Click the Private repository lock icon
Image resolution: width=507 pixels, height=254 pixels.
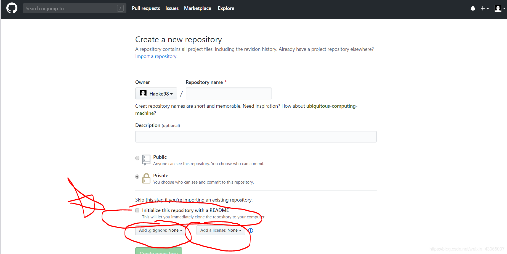[146, 178]
